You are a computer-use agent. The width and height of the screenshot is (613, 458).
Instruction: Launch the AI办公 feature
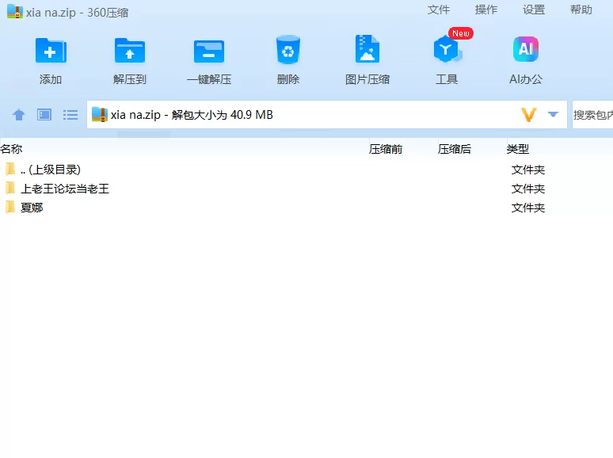point(526,49)
